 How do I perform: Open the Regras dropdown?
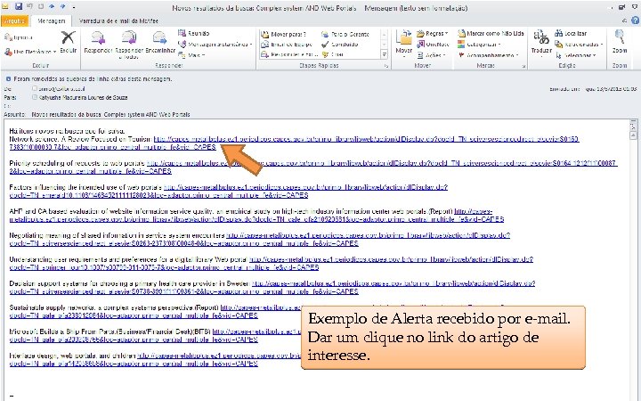tap(433, 34)
